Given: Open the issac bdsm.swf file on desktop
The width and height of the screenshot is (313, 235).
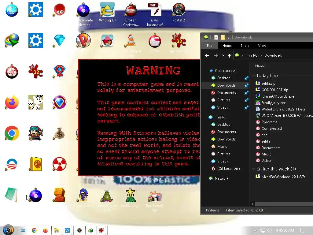Looking at the screenshot, I should coord(155,14).
